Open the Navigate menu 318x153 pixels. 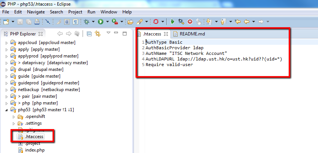point(36,12)
